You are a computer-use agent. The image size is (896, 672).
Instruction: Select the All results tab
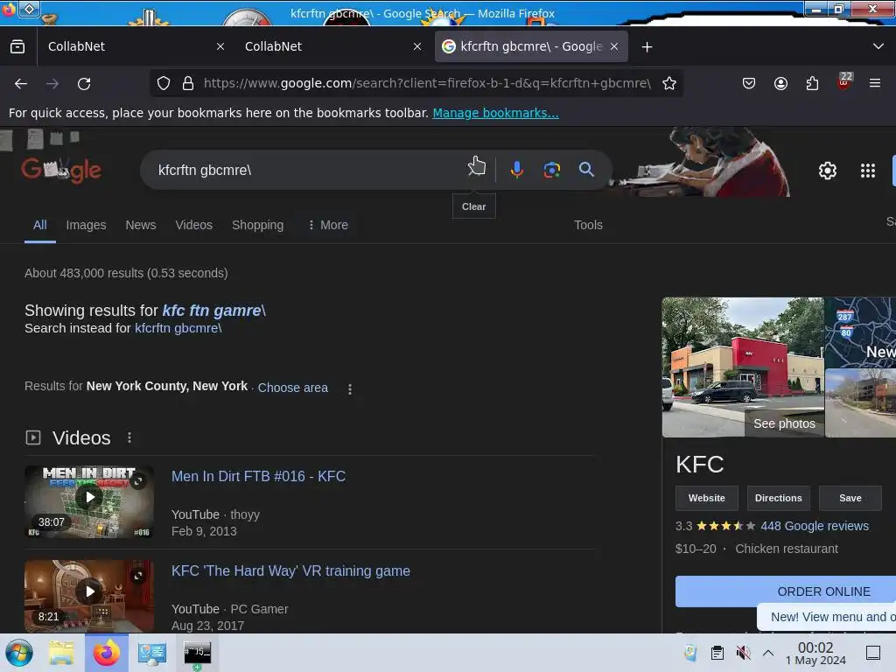(x=40, y=225)
